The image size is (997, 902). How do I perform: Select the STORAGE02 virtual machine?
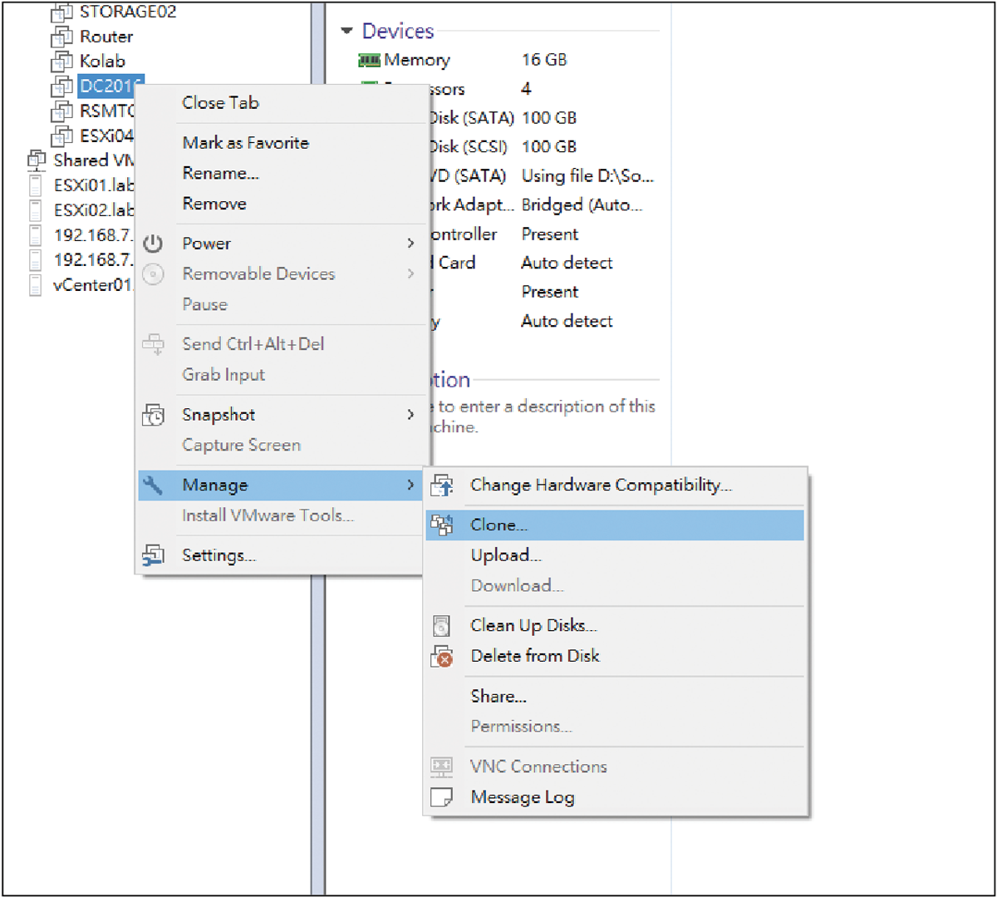128,12
